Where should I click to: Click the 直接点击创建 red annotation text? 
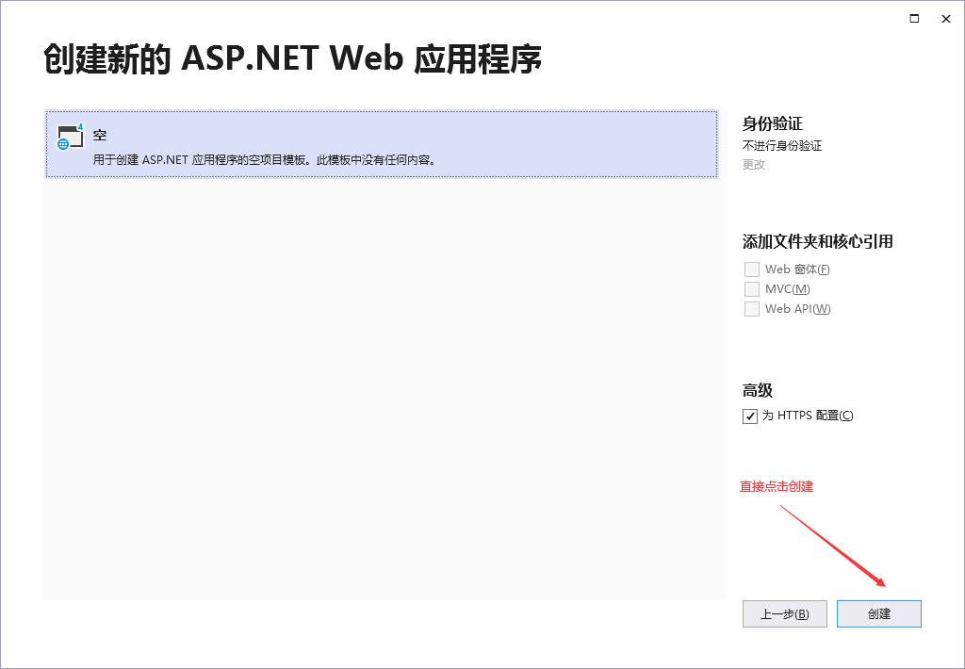coord(777,486)
